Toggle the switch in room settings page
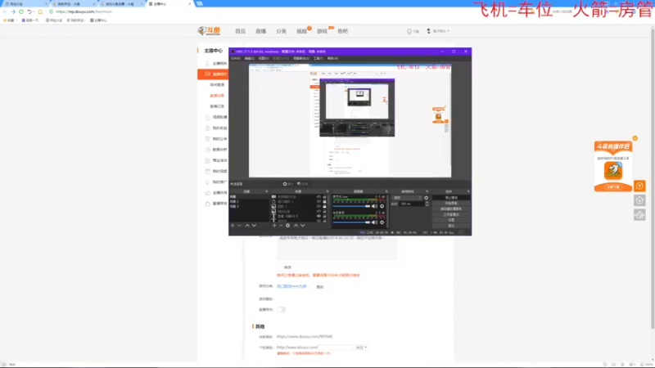This screenshot has width=655, height=368. [x=281, y=310]
